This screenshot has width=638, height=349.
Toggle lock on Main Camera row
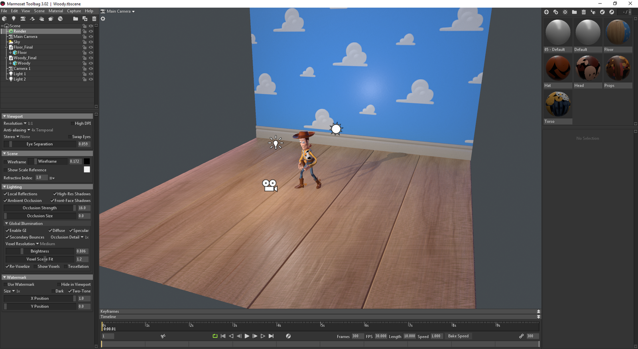point(85,37)
